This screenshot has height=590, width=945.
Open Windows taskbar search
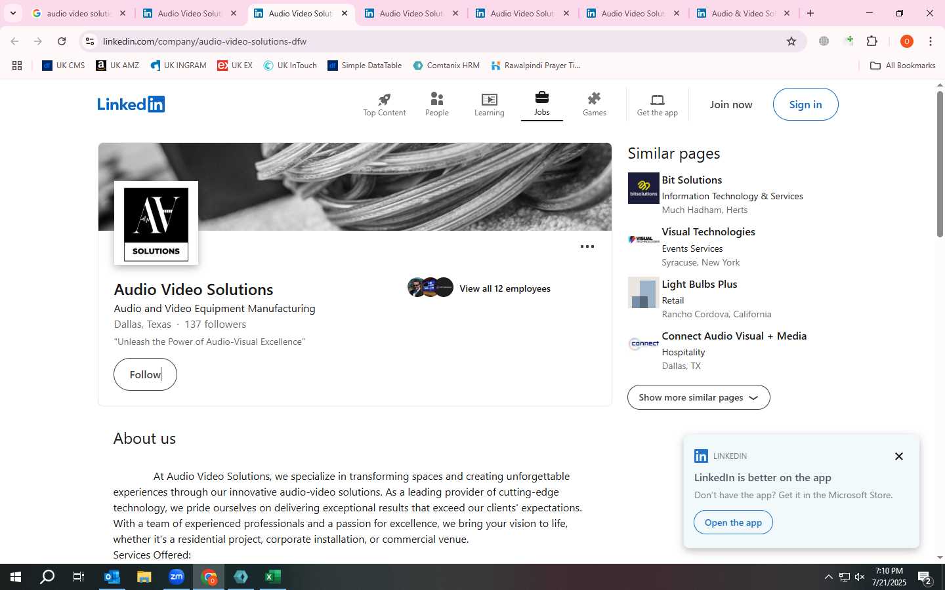(47, 577)
